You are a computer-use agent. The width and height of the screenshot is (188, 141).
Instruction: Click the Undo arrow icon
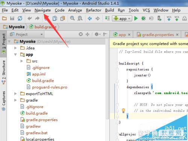click(30, 18)
